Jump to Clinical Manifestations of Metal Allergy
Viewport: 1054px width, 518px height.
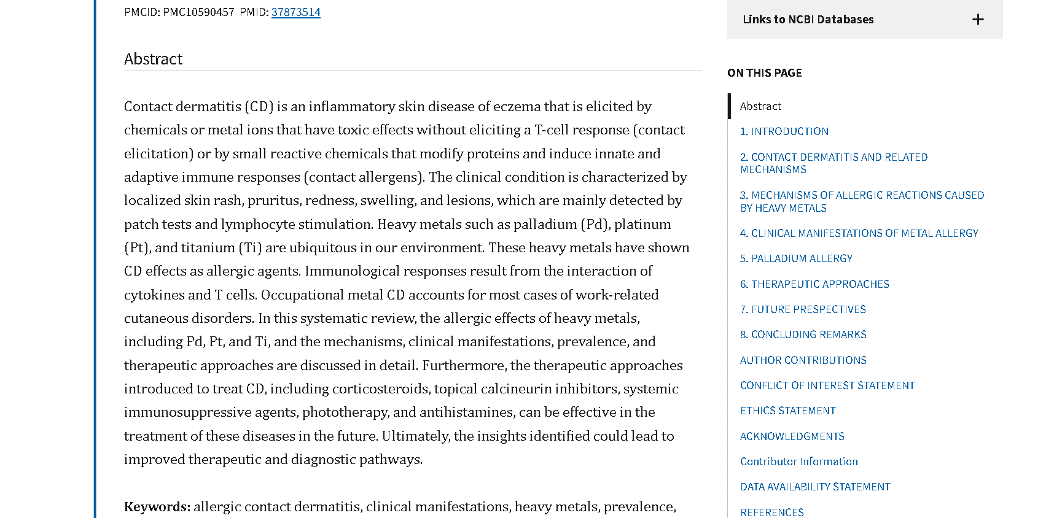859,233
